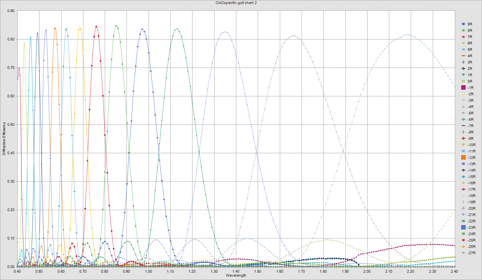Select the -11R legend entry

point(468,151)
